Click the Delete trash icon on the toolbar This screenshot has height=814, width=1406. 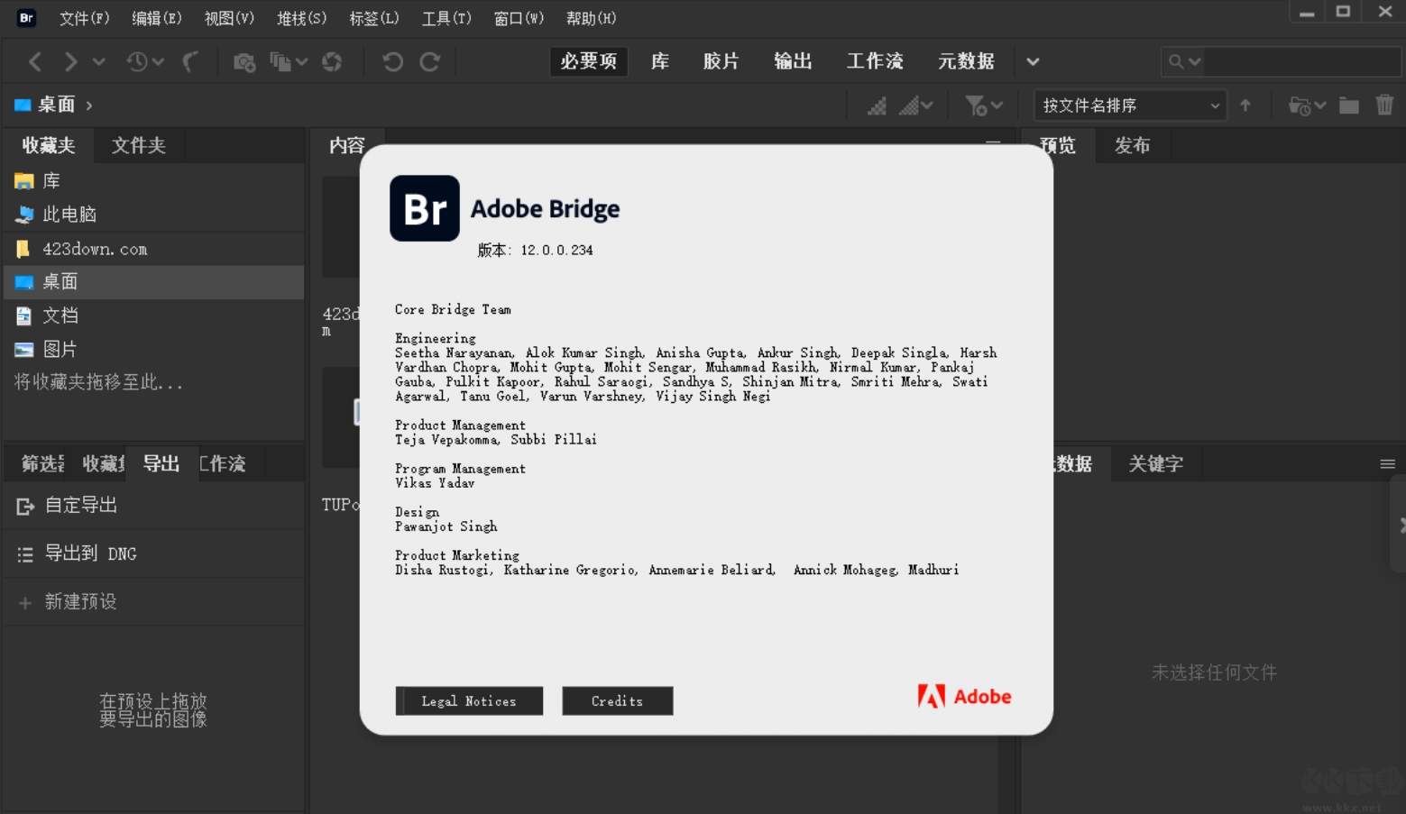(1386, 105)
